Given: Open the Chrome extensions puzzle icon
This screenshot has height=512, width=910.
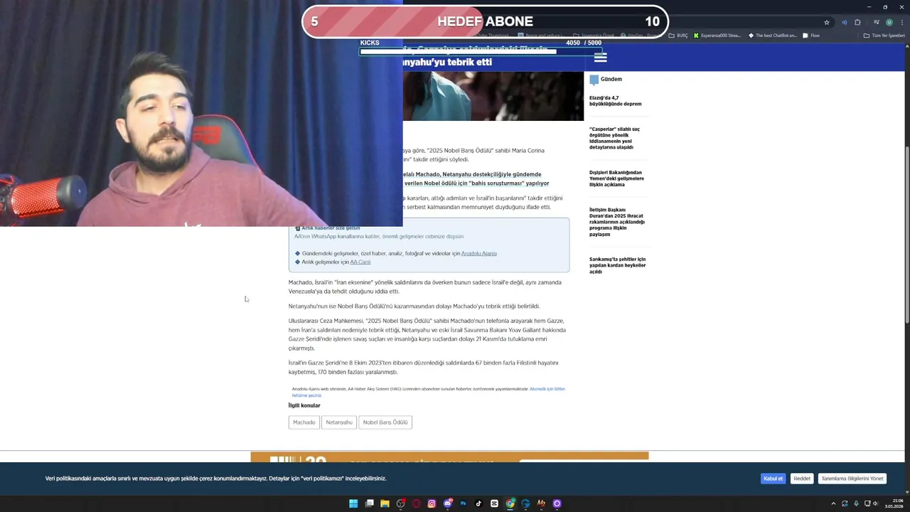Looking at the screenshot, I should [857, 22].
